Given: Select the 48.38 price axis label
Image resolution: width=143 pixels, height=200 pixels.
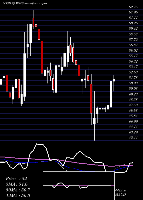Looking at the screenshot, I should [133, 99].
